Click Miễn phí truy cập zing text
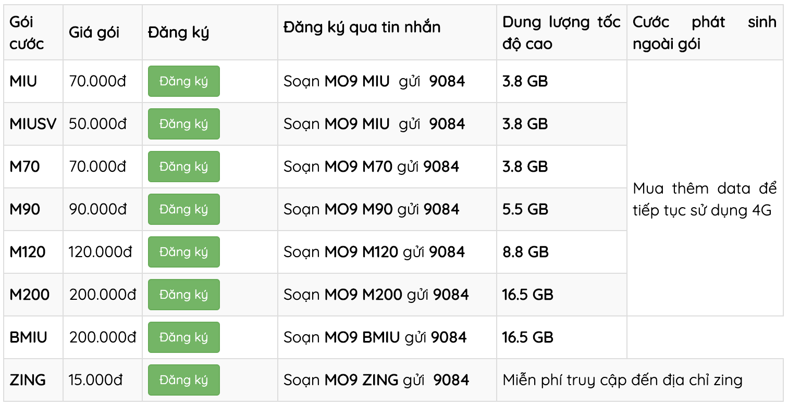Screen dimensions: 788x406 pyautogui.click(x=622, y=380)
